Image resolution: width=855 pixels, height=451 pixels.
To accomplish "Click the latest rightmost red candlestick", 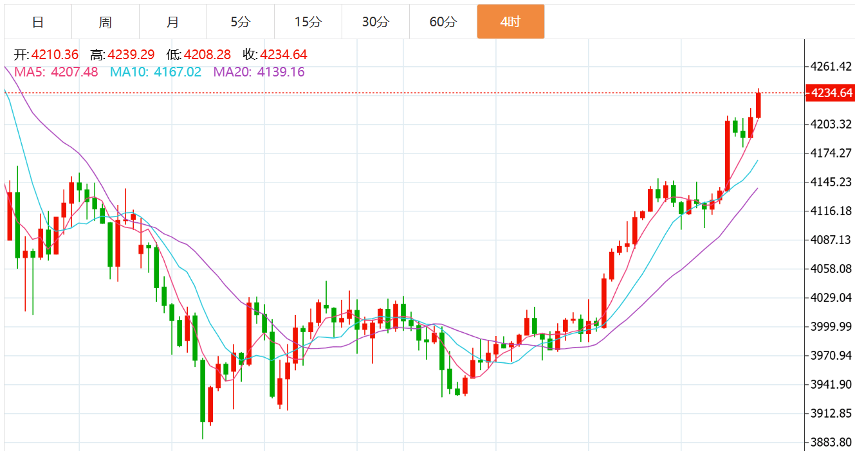I will click(x=758, y=105).
